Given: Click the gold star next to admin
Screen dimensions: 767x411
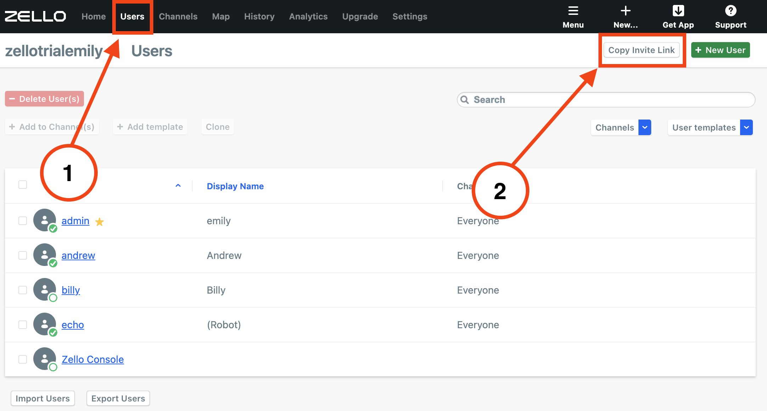Looking at the screenshot, I should coord(100,221).
